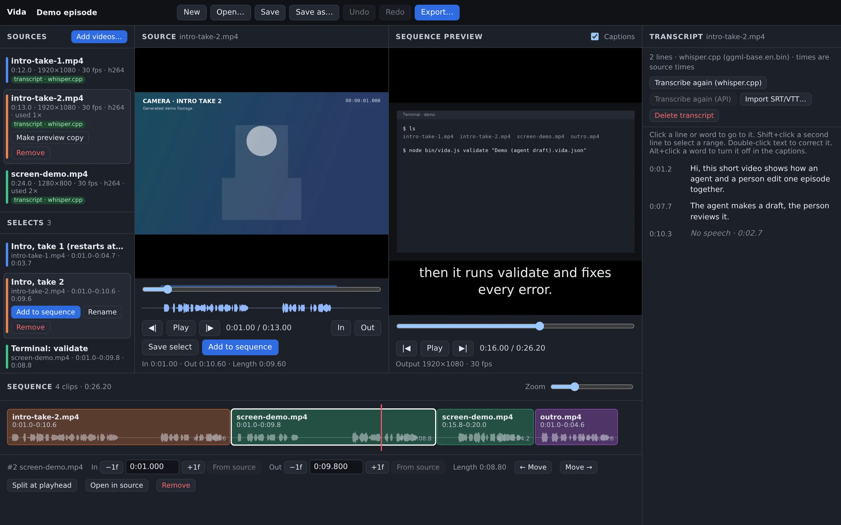
Task: Click Delete transcript button
Action: (684, 115)
